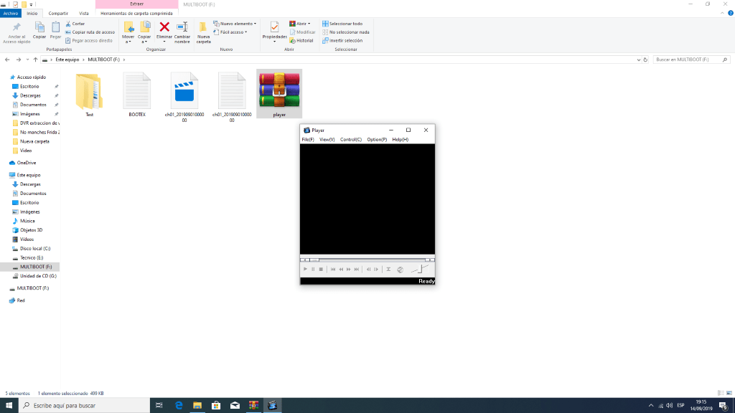Click the rewind icon in Player
The height and width of the screenshot is (413, 735).
click(340, 269)
